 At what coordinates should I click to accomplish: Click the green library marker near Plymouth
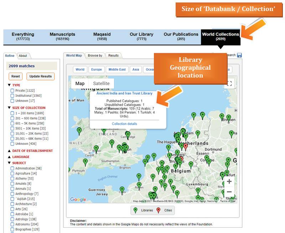85,162
